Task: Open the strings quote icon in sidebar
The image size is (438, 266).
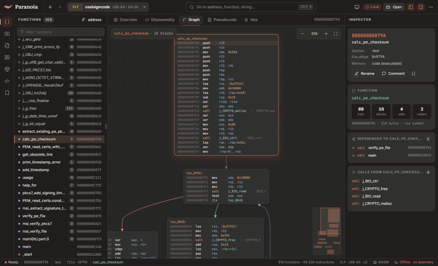Action: 7,57
